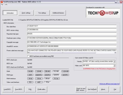Expand the Vendor dropdown
The height and width of the screenshot is (95, 123).
coord(114,61)
